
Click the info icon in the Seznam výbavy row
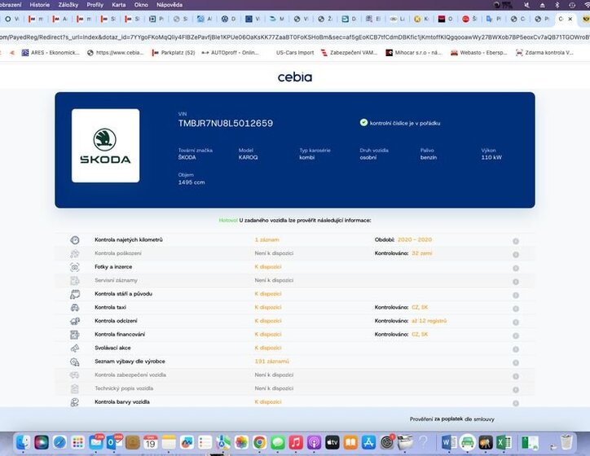[x=516, y=362]
